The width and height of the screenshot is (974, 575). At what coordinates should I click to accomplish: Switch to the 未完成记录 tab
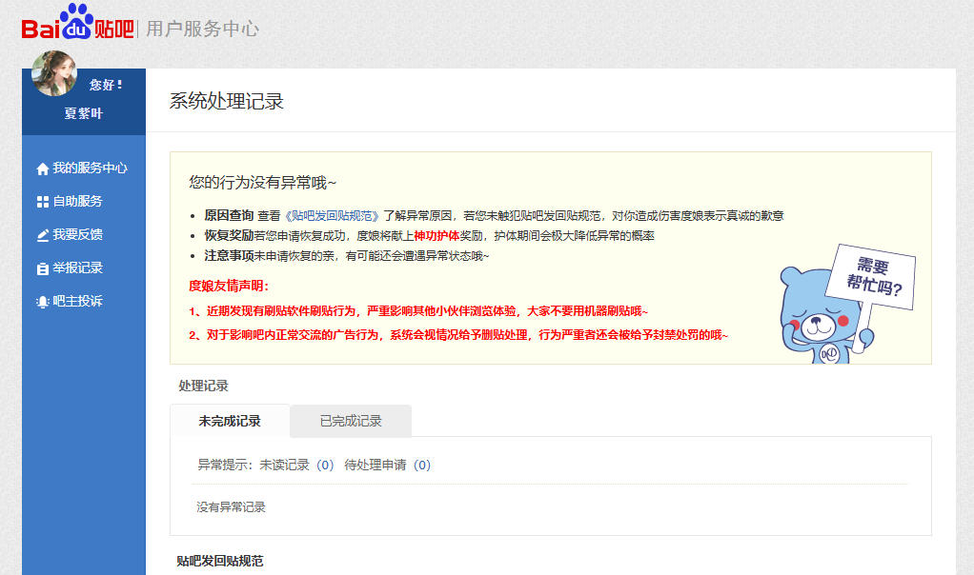coord(230,421)
